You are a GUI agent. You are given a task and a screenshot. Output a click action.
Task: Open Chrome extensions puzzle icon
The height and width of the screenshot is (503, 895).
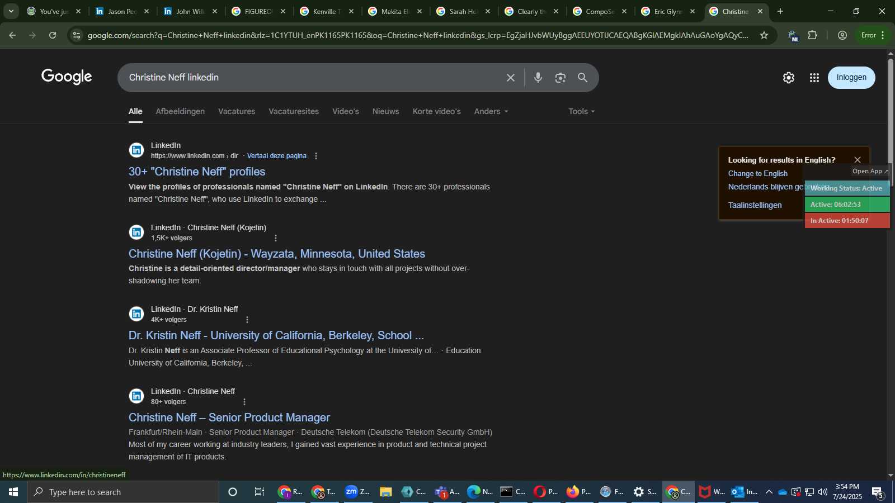pyautogui.click(x=813, y=35)
